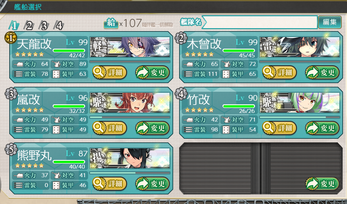Click the magnifier details icon for 嵐改
The height and width of the screenshot is (204, 347).
tap(99, 128)
